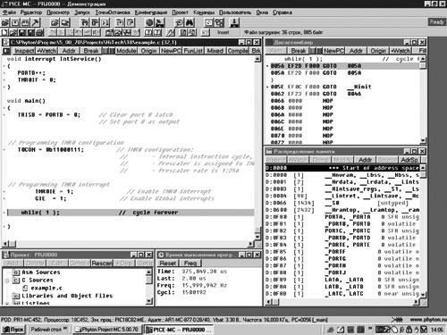Toggle the Mixed view button in source window
447x335 pixels.
pos(215,51)
